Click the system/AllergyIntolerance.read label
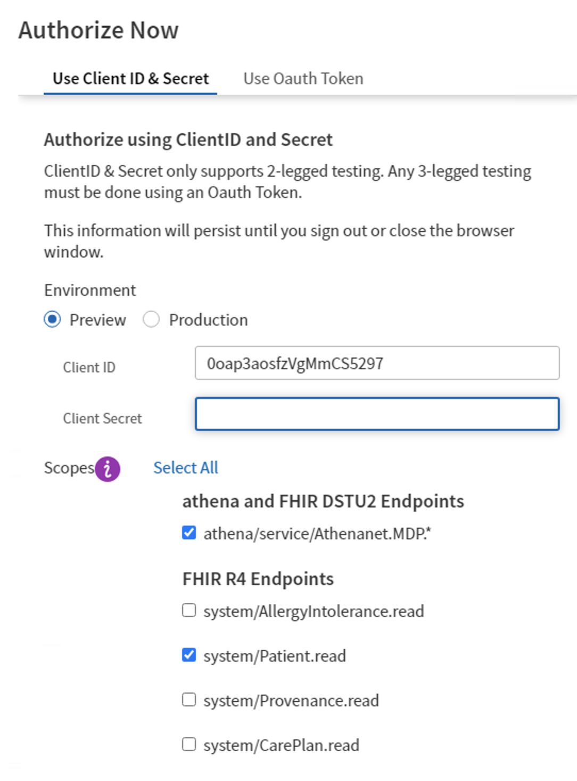Image resolution: width=577 pixels, height=781 pixels. (314, 611)
